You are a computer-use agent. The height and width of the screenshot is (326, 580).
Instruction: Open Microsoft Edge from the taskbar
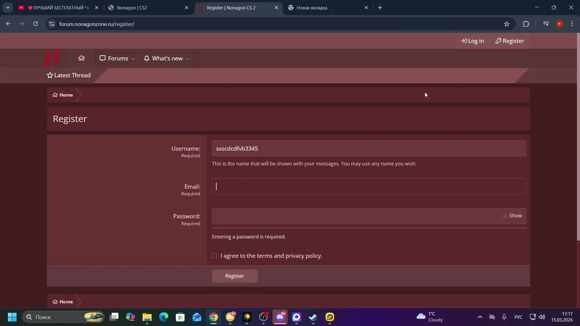164,317
